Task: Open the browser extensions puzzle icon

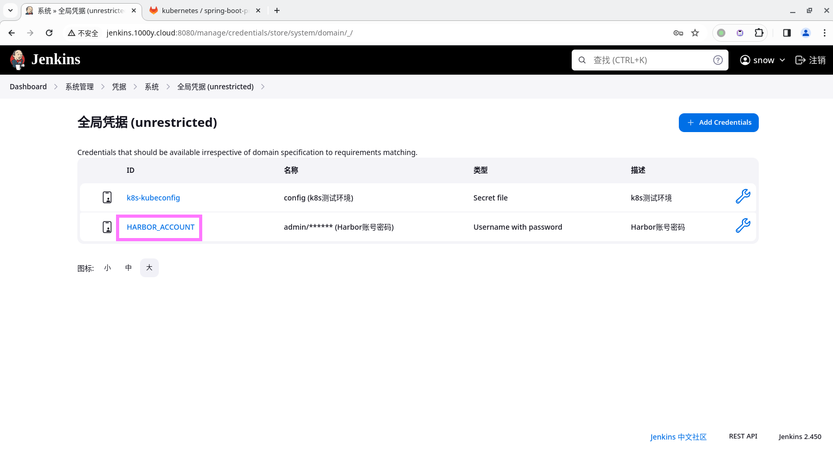Action: click(x=759, y=33)
